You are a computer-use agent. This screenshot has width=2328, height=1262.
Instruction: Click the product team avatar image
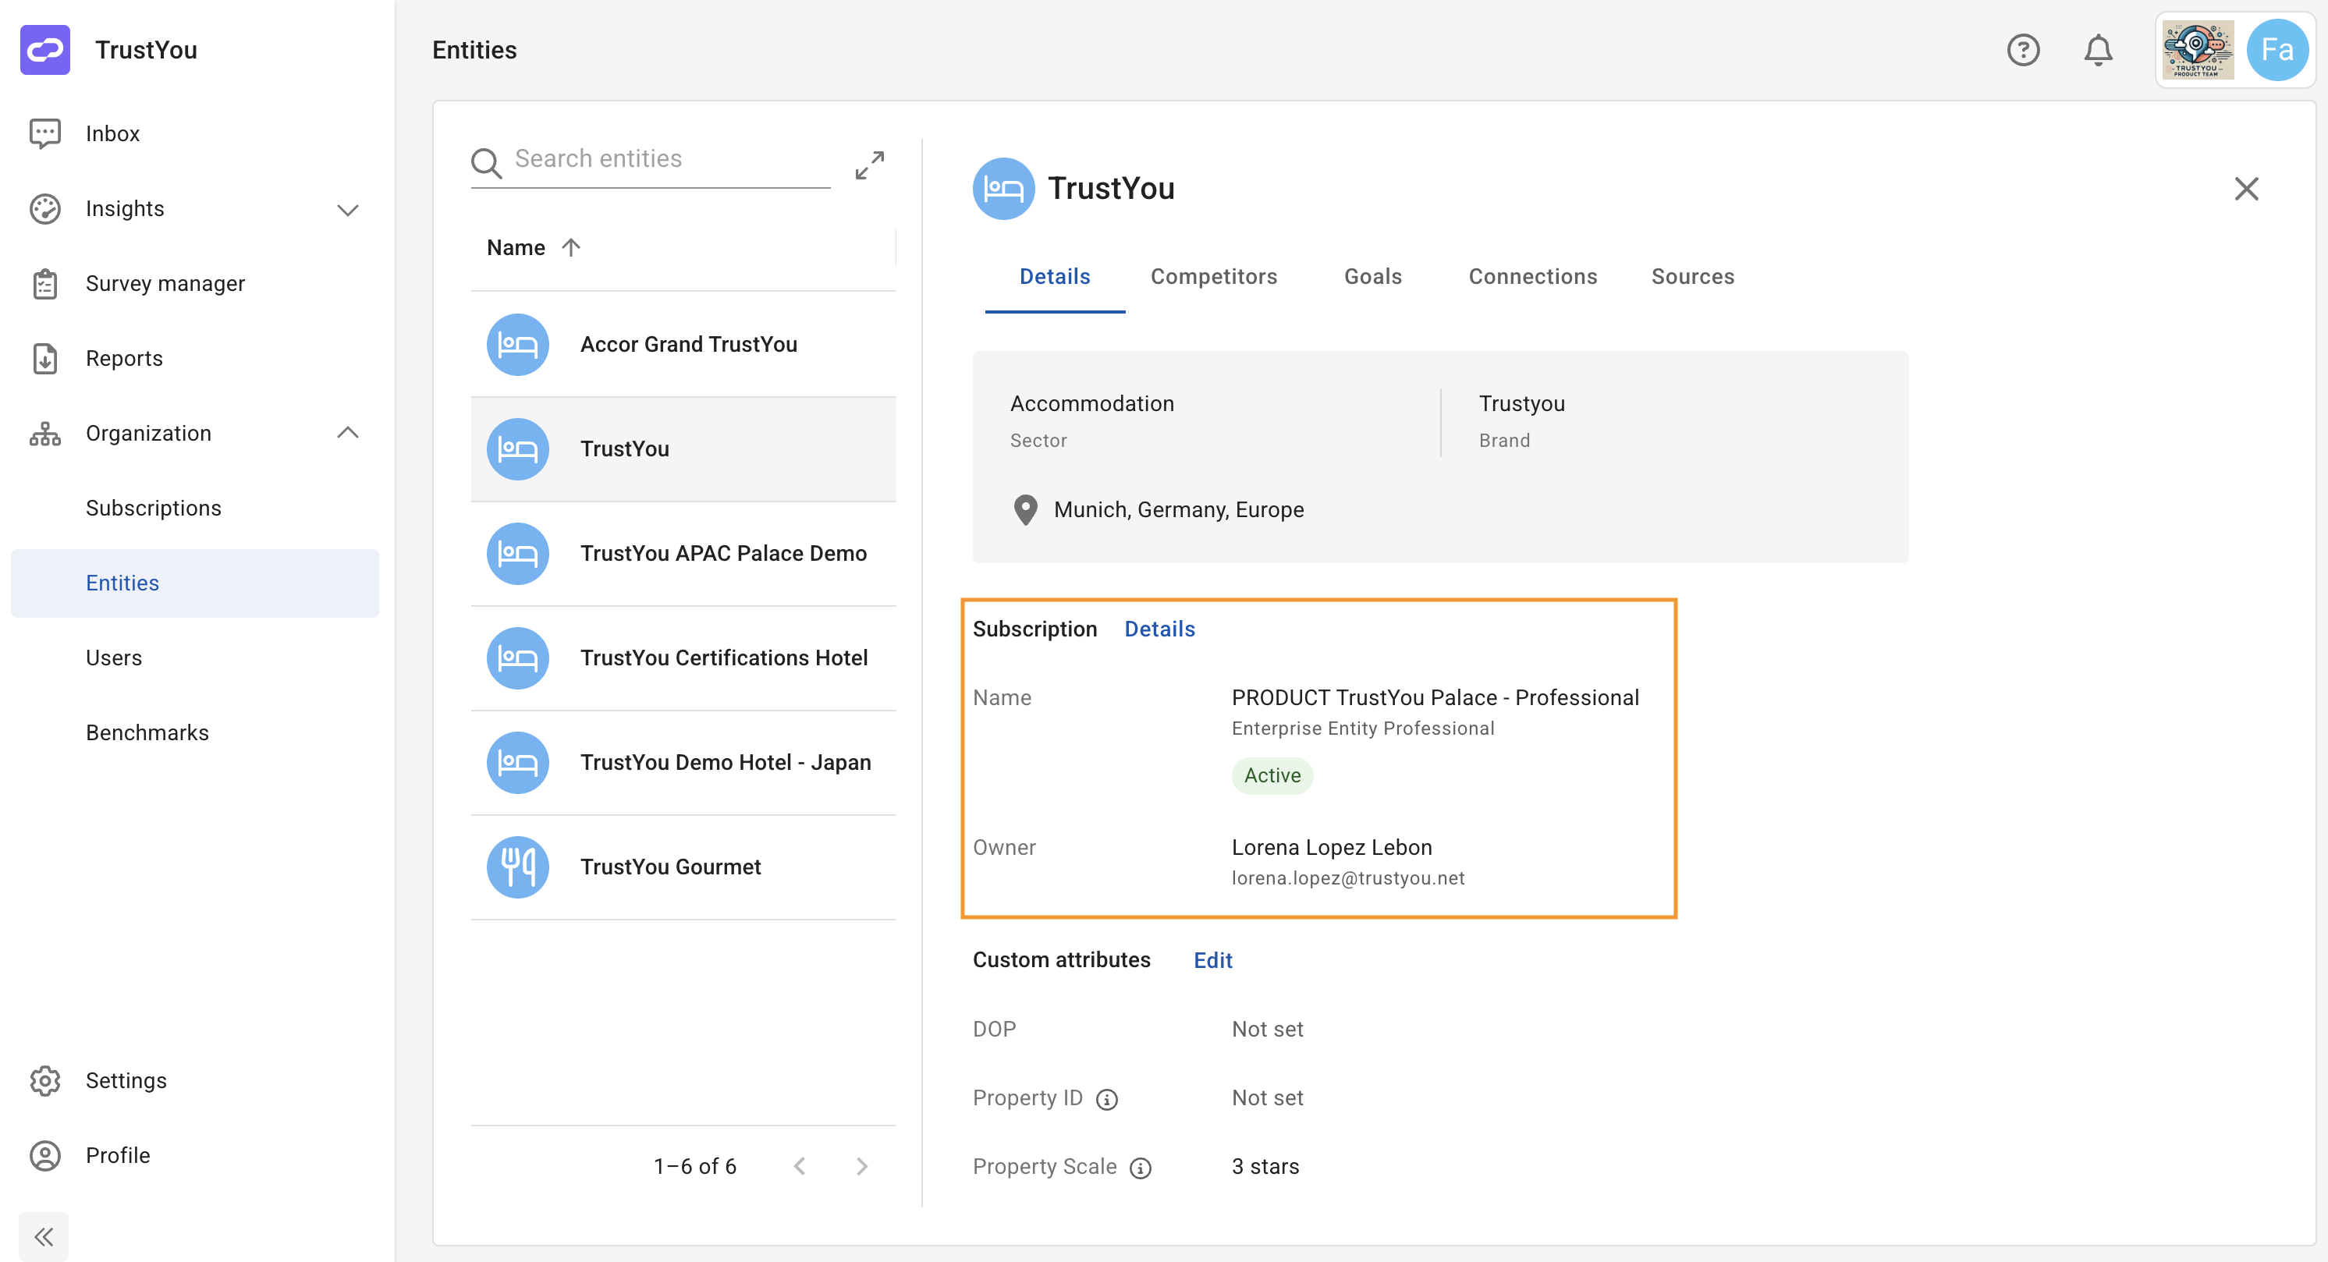pyautogui.click(x=2197, y=50)
